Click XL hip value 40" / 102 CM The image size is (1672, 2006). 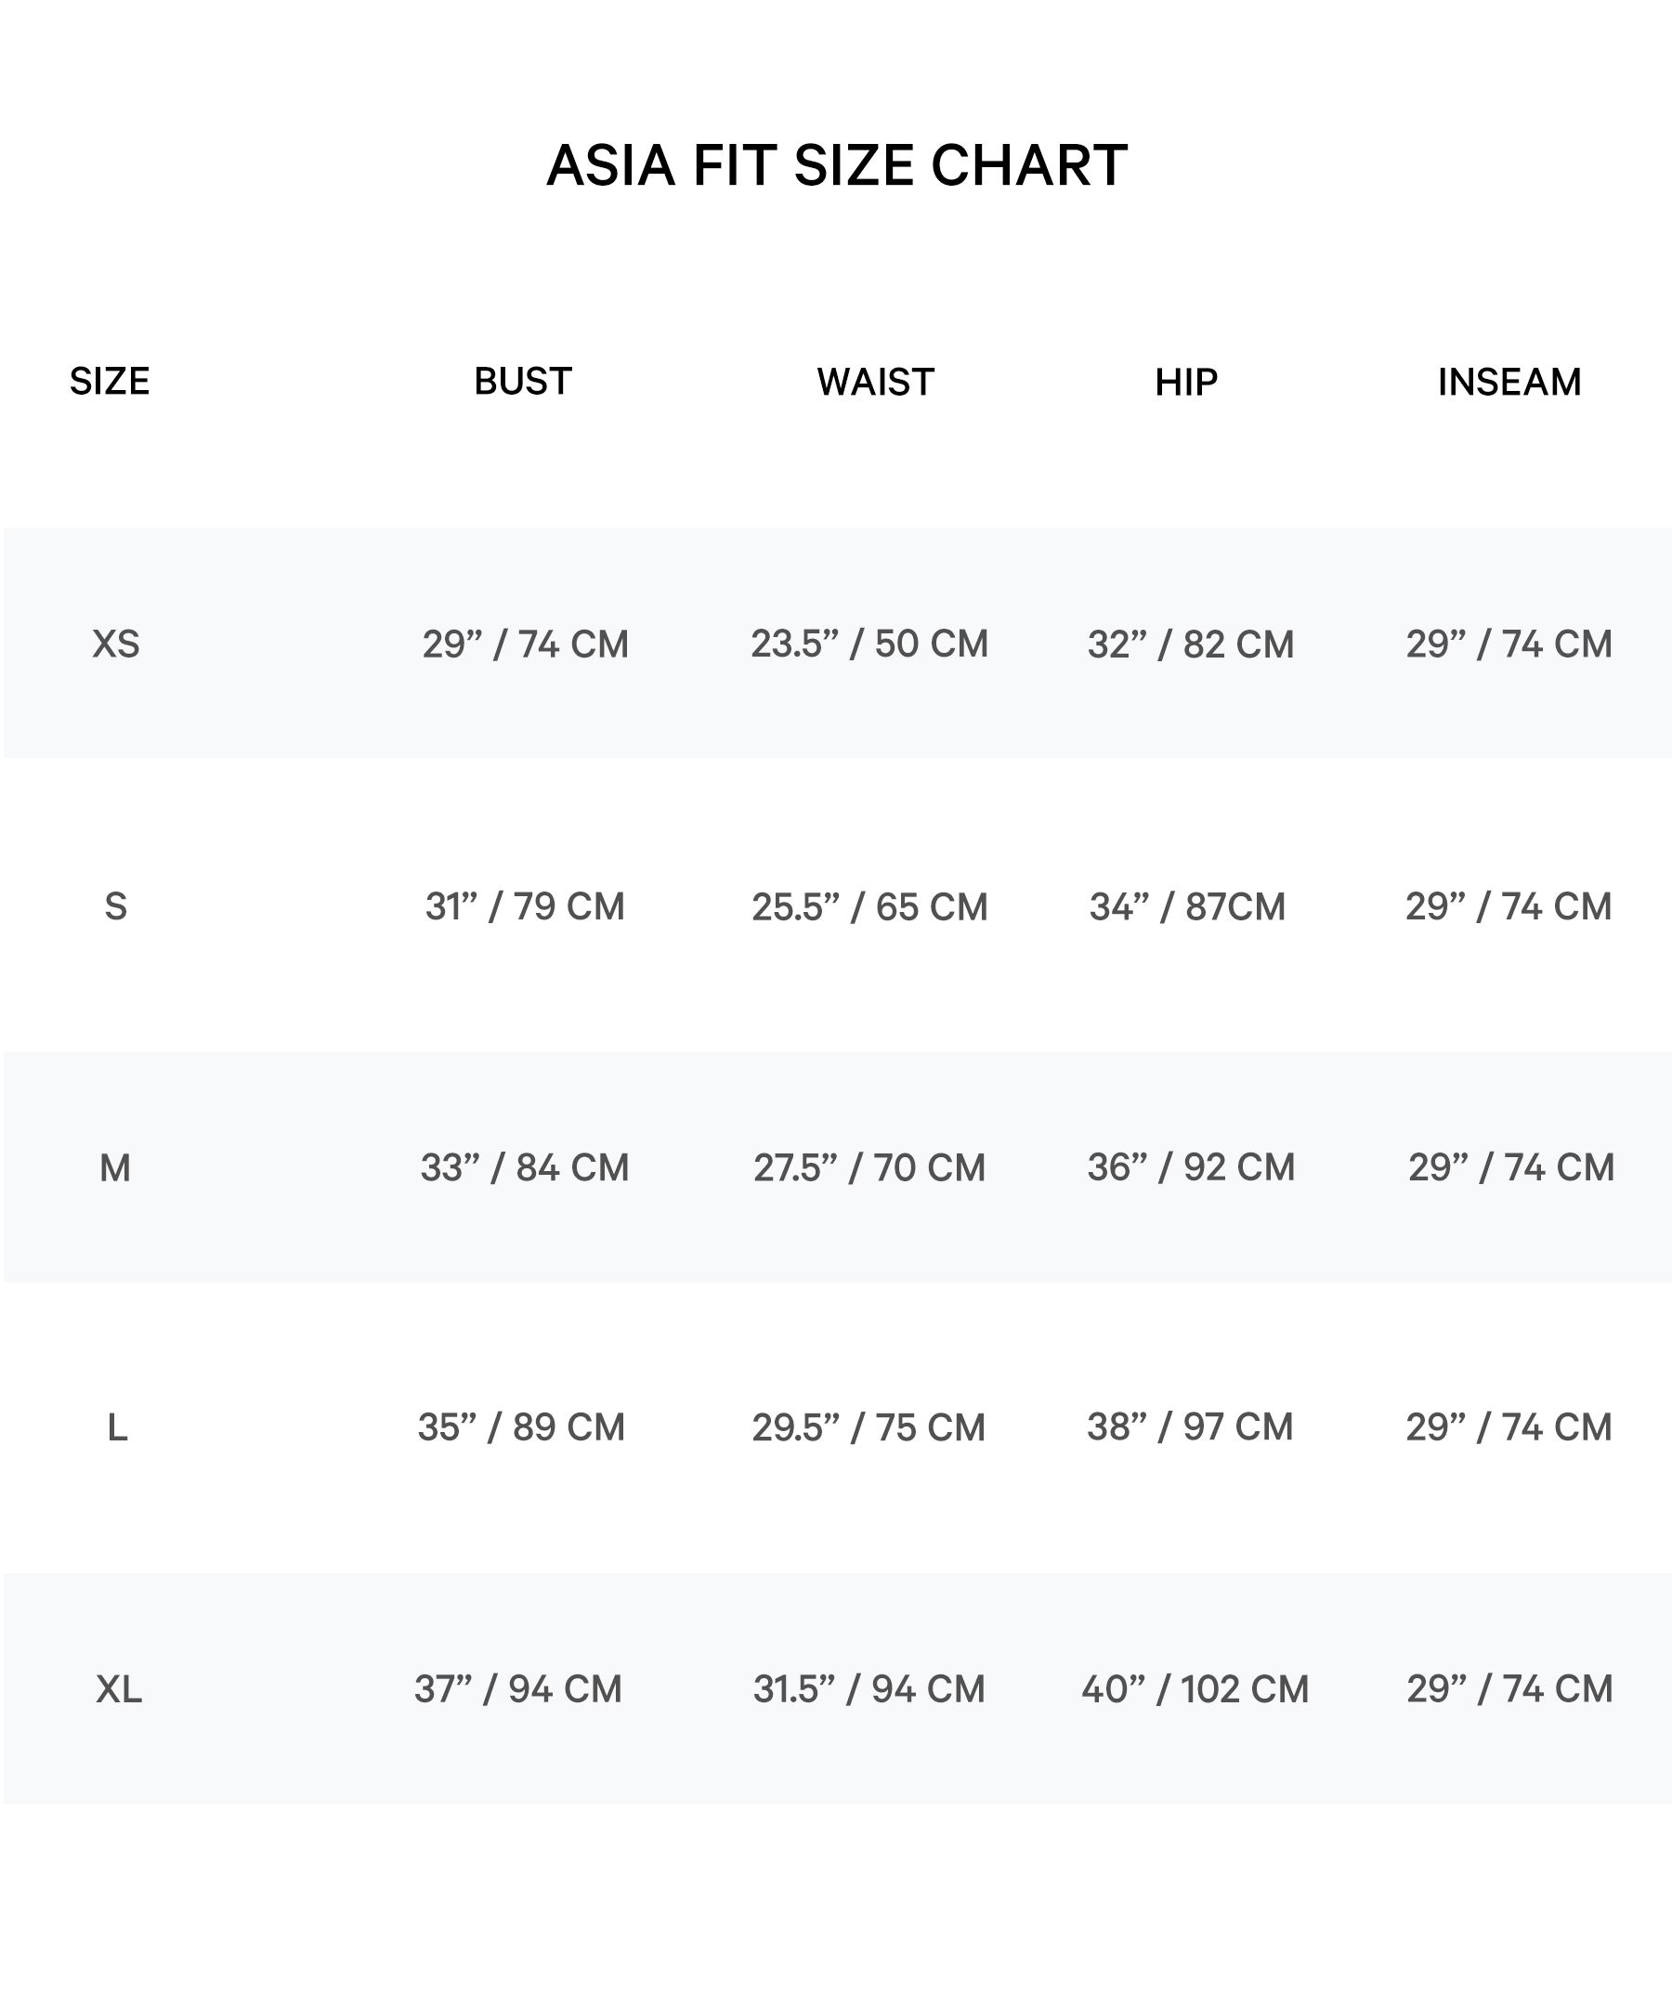[1195, 1689]
